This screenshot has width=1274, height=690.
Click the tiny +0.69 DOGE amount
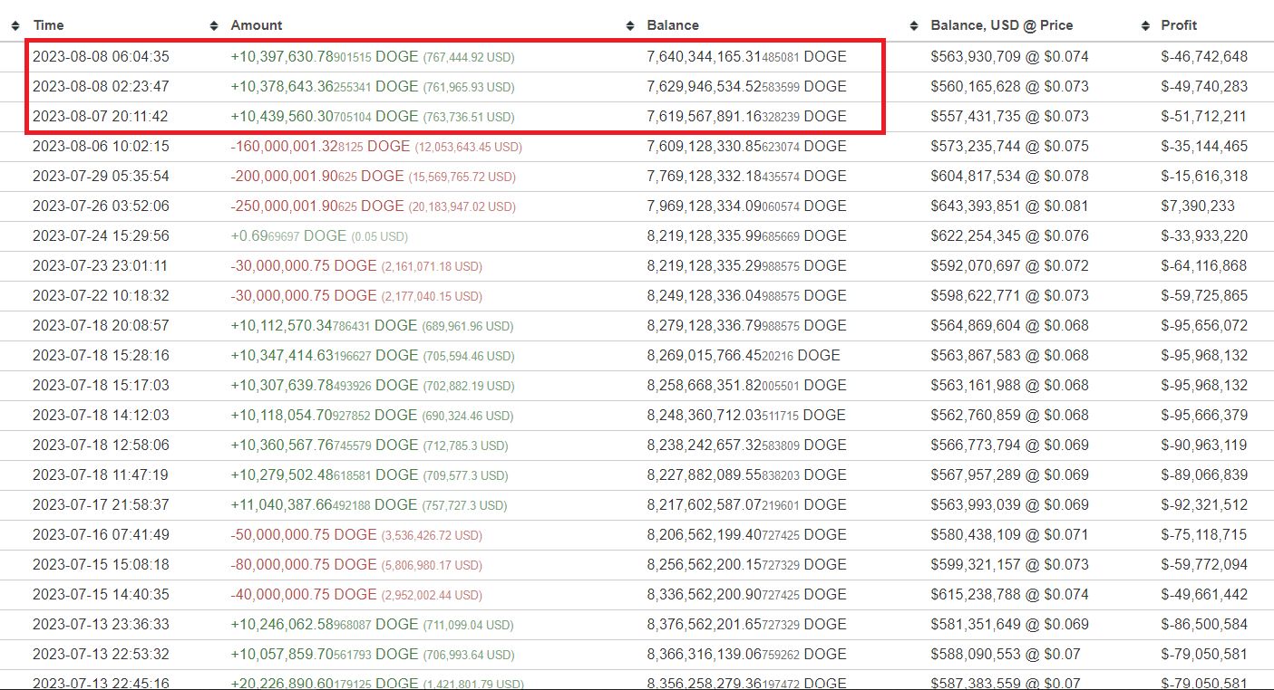coord(288,235)
